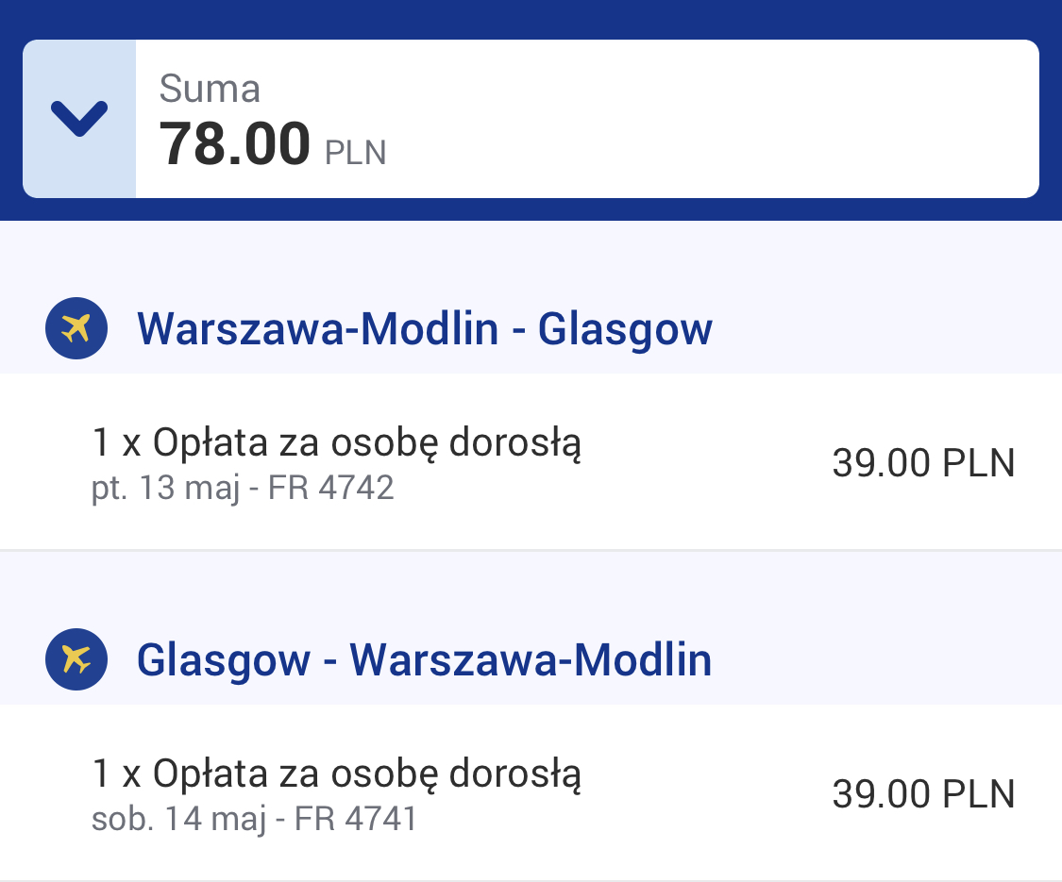Tap the outbound flight plane icon

pos(76,328)
